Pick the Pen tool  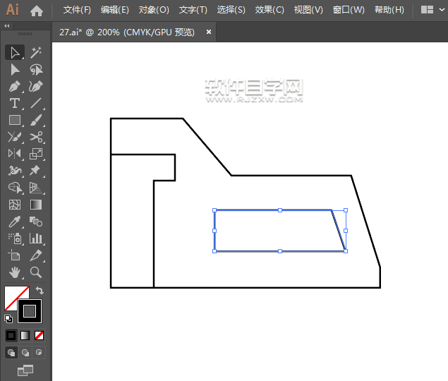pos(14,86)
